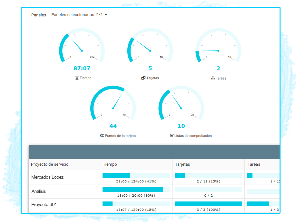The height and width of the screenshot is (224, 296).
Task: Click the Tiempo gauge label
Action: (85, 78)
